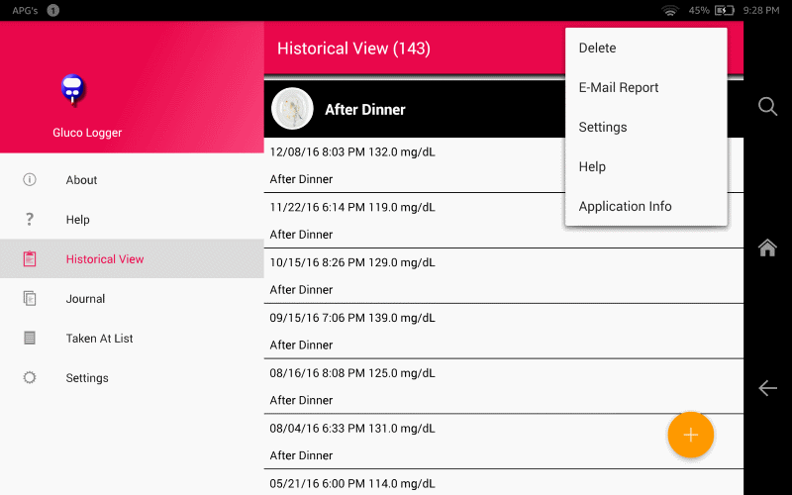Tap the After Dinner plate thumbnail
This screenshot has height=495, width=792.
click(292, 109)
